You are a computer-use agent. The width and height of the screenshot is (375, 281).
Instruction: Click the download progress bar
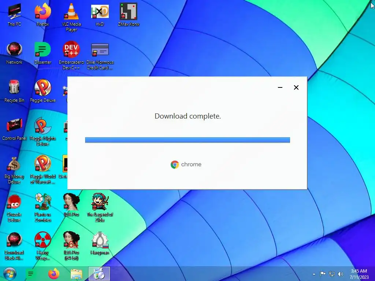(x=187, y=140)
